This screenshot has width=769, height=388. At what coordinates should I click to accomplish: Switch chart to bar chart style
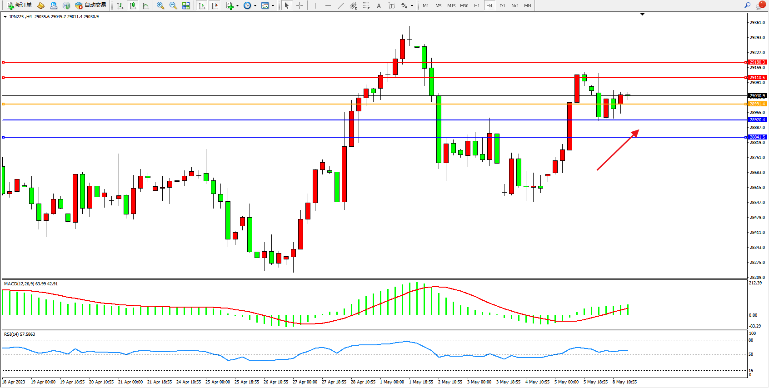[120, 5]
